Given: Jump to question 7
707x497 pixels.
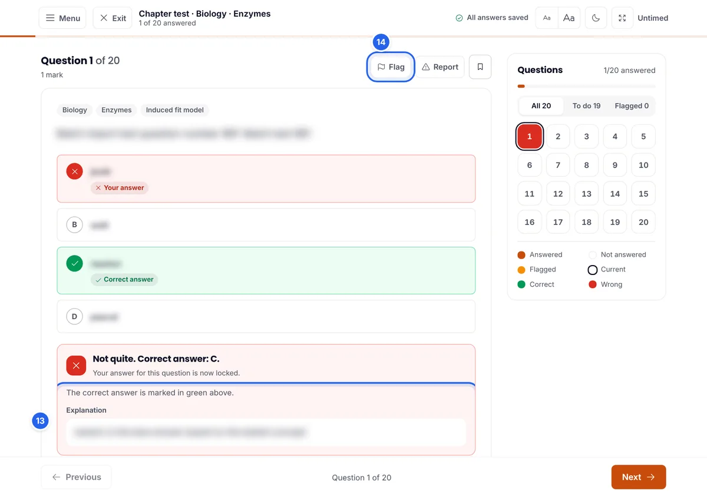Looking at the screenshot, I should [x=558, y=165].
